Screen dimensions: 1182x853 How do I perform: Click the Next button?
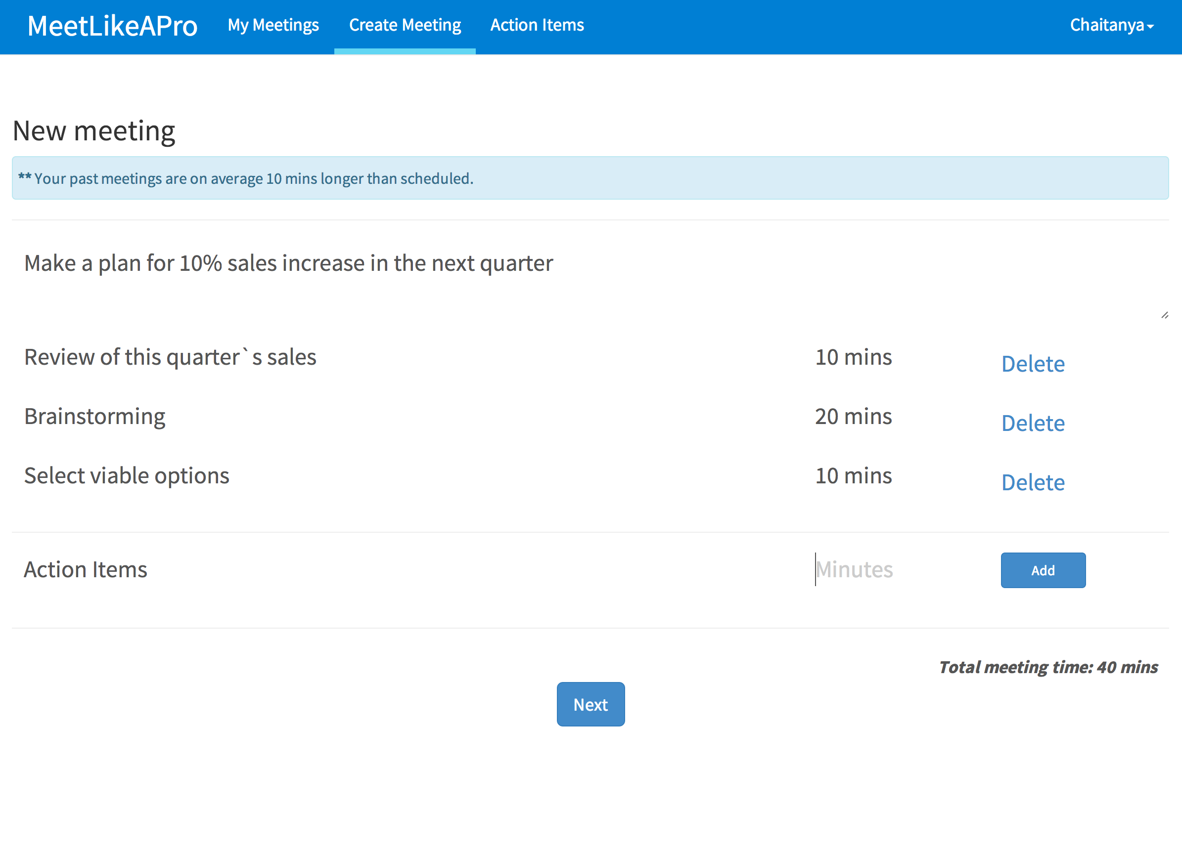point(590,704)
